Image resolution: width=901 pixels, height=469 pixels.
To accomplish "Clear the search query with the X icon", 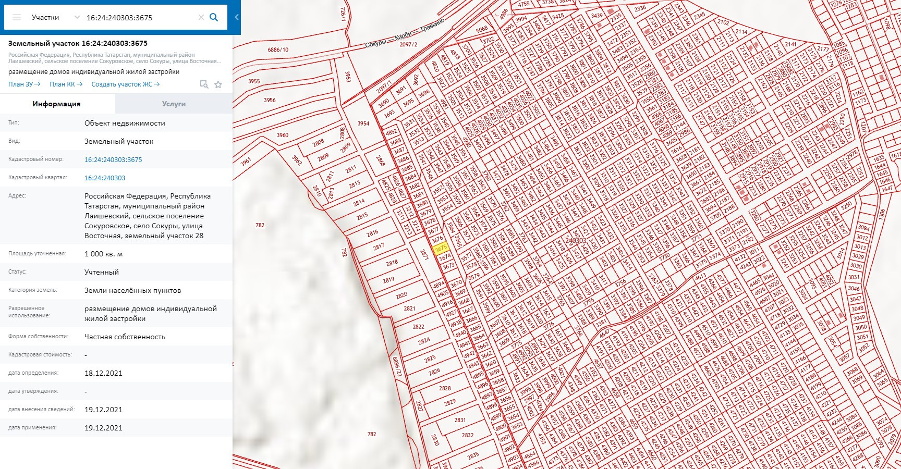I will pyautogui.click(x=201, y=17).
